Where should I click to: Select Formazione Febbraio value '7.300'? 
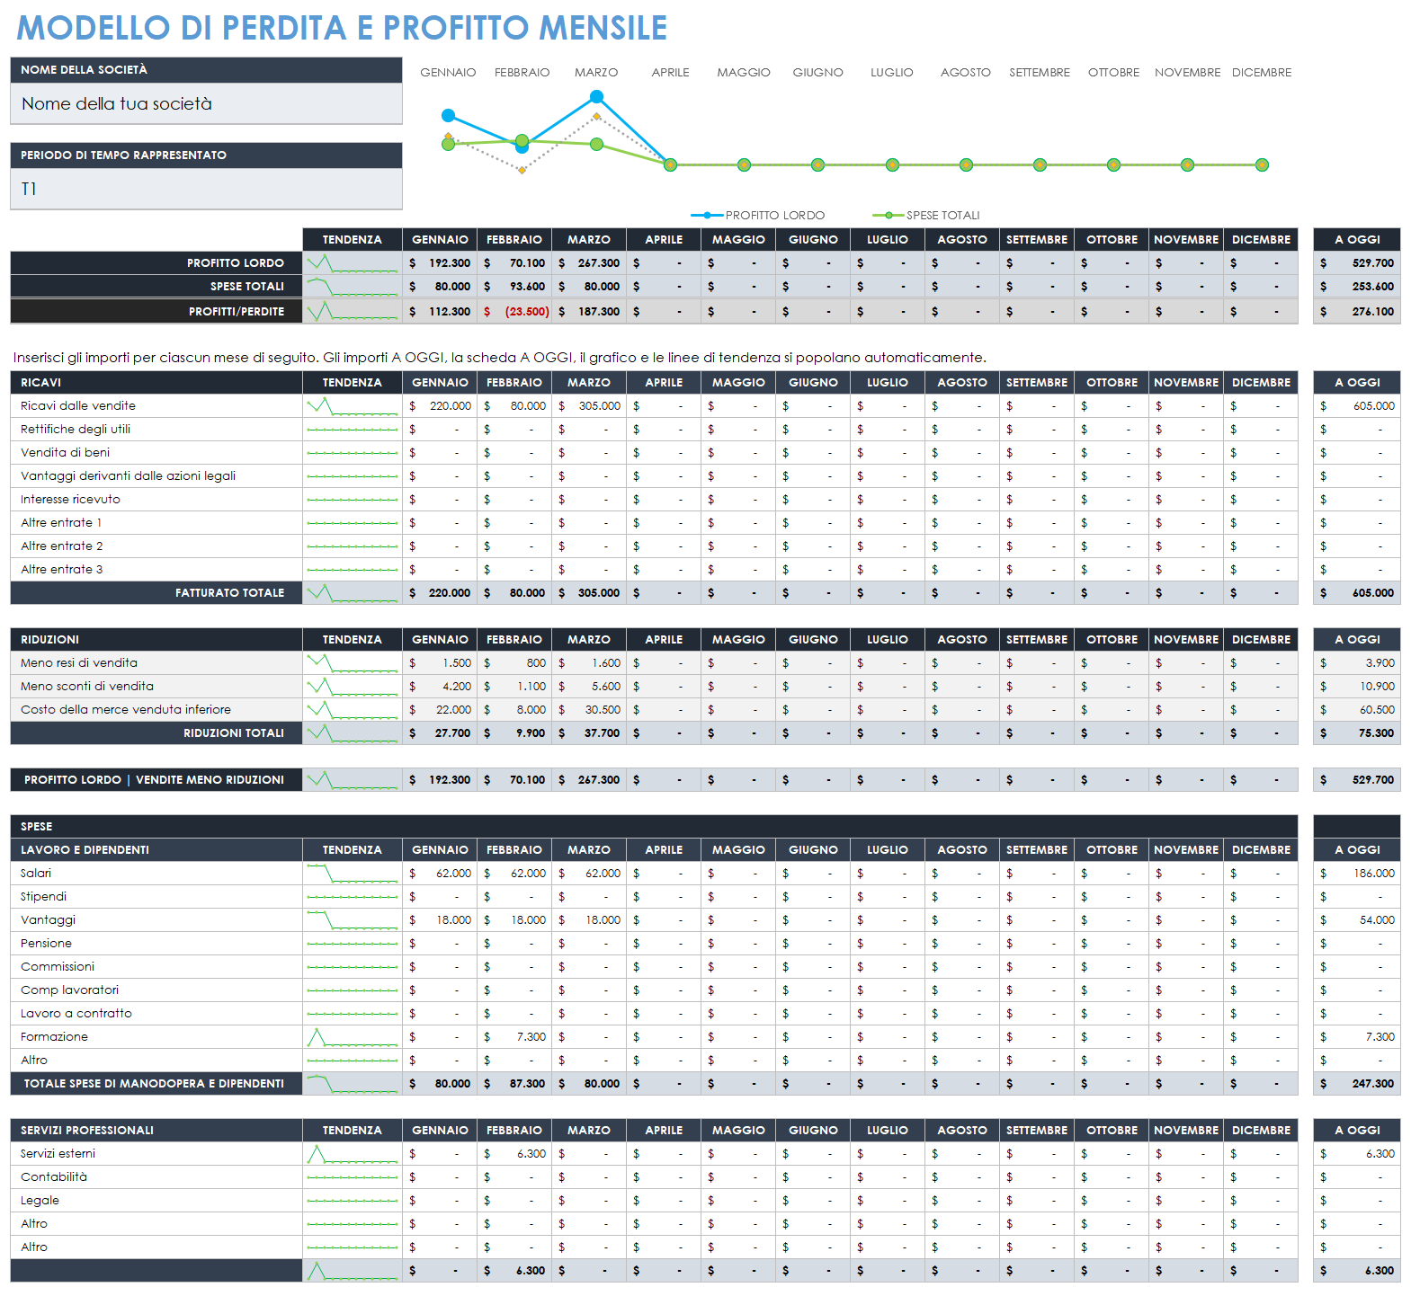click(x=514, y=1037)
